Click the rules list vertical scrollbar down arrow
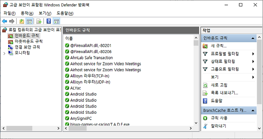Viewport: 263px width, 139px height. [x=196, y=123]
